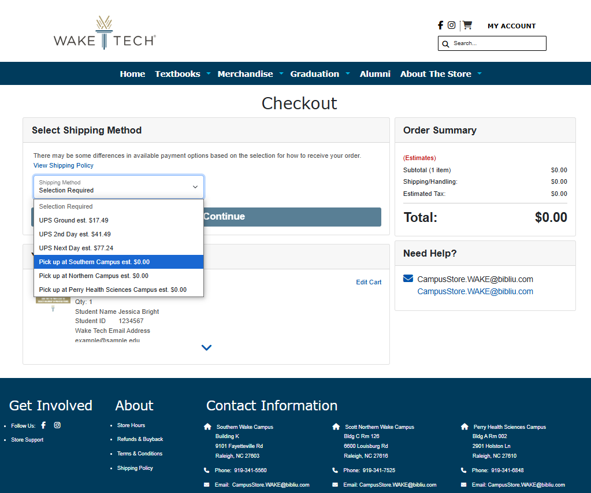
Task: Open the shopping cart icon
Action: 467,25
